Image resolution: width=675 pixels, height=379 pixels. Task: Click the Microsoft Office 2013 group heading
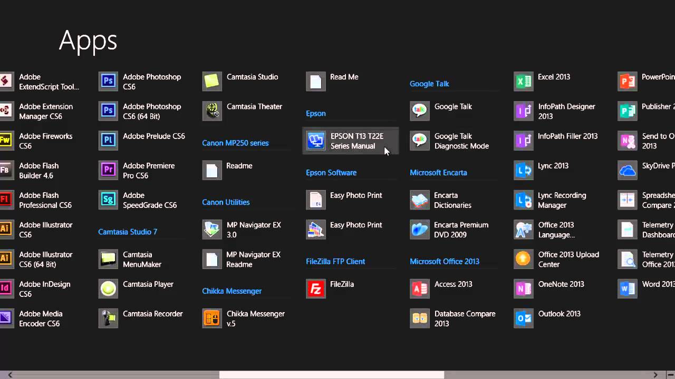[x=445, y=261]
